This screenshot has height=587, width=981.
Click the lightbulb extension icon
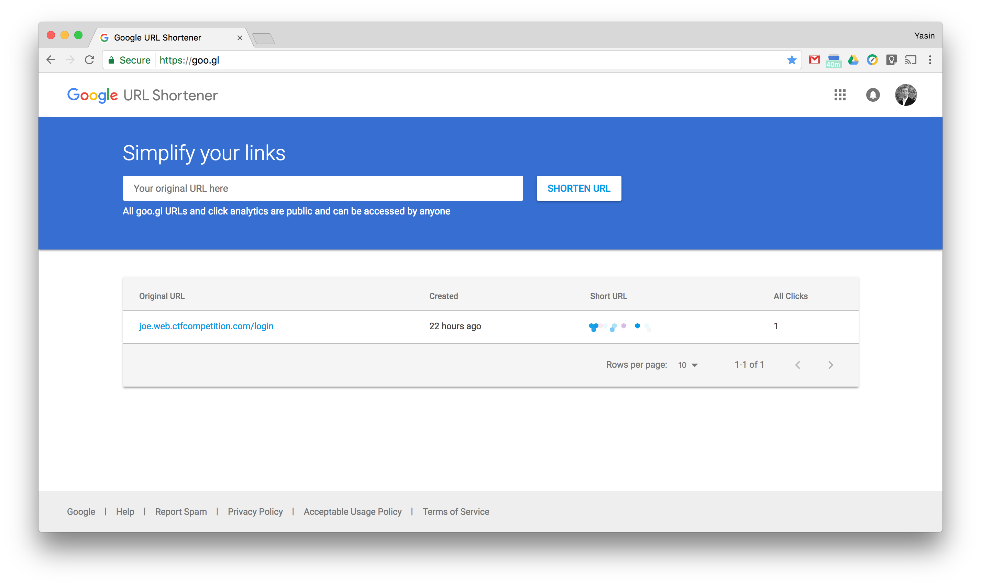(x=891, y=60)
